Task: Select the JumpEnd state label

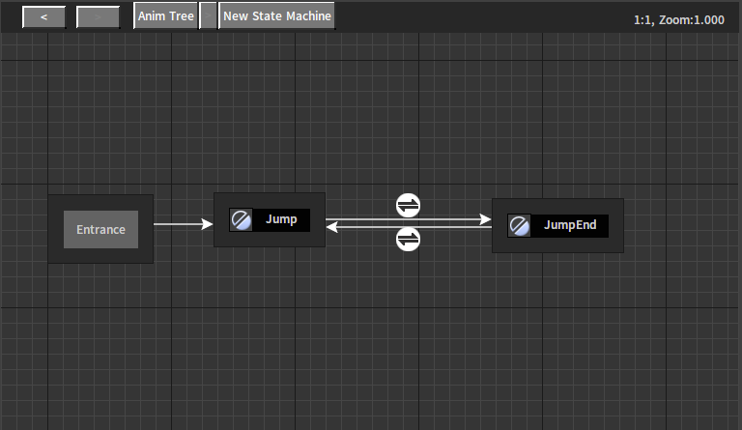Action: tap(570, 226)
